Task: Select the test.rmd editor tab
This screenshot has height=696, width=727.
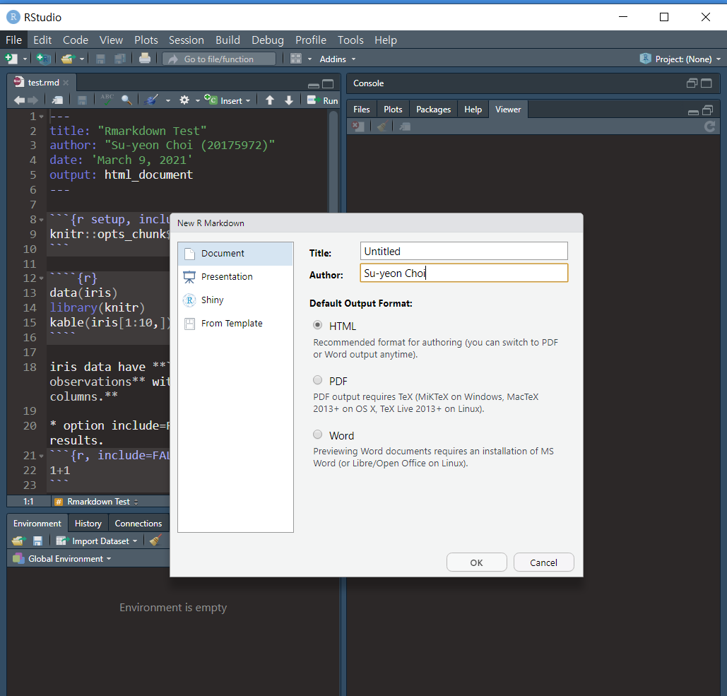Action: 42,83
